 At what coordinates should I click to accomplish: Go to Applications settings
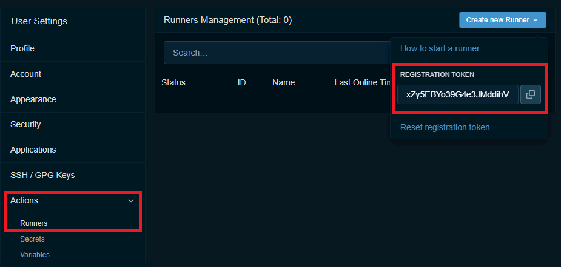coord(73,150)
